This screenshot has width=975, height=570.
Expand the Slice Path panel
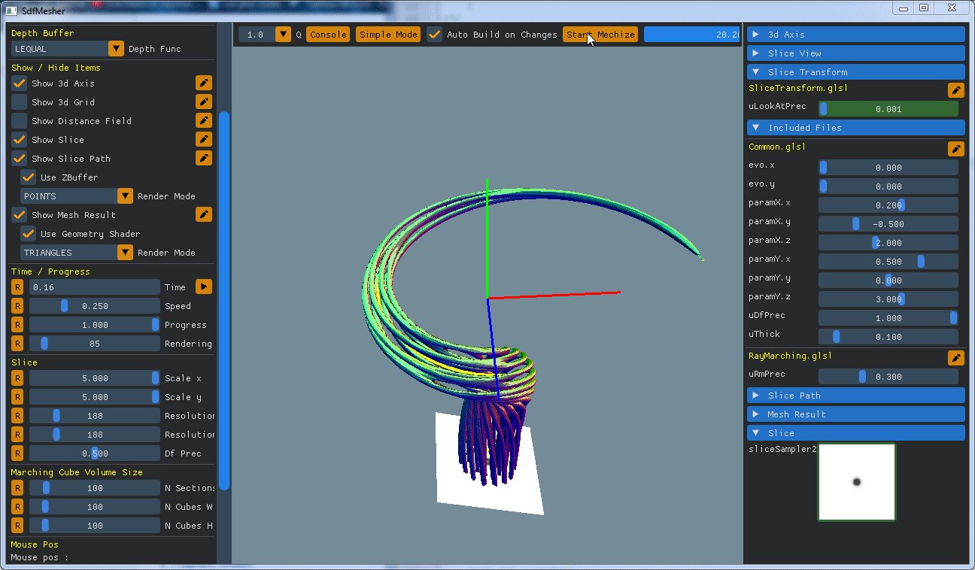click(855, 395)
